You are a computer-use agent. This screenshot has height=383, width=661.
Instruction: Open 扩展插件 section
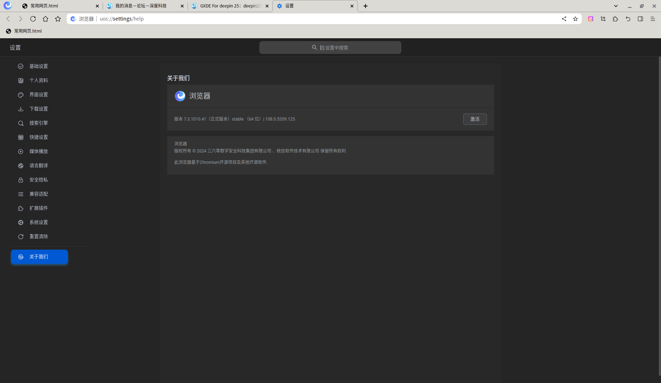click(38, 208)
